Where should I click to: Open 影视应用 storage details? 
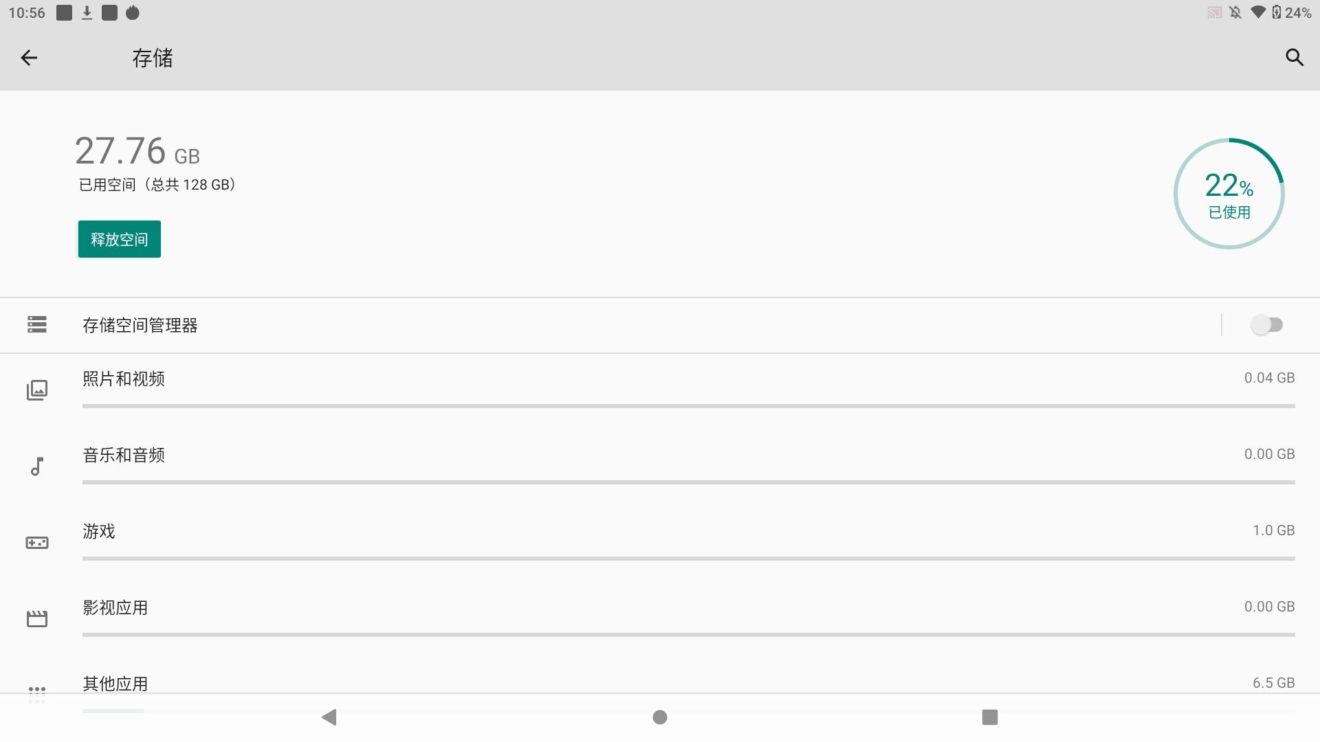pyautogui.click(x=115, y=608)
